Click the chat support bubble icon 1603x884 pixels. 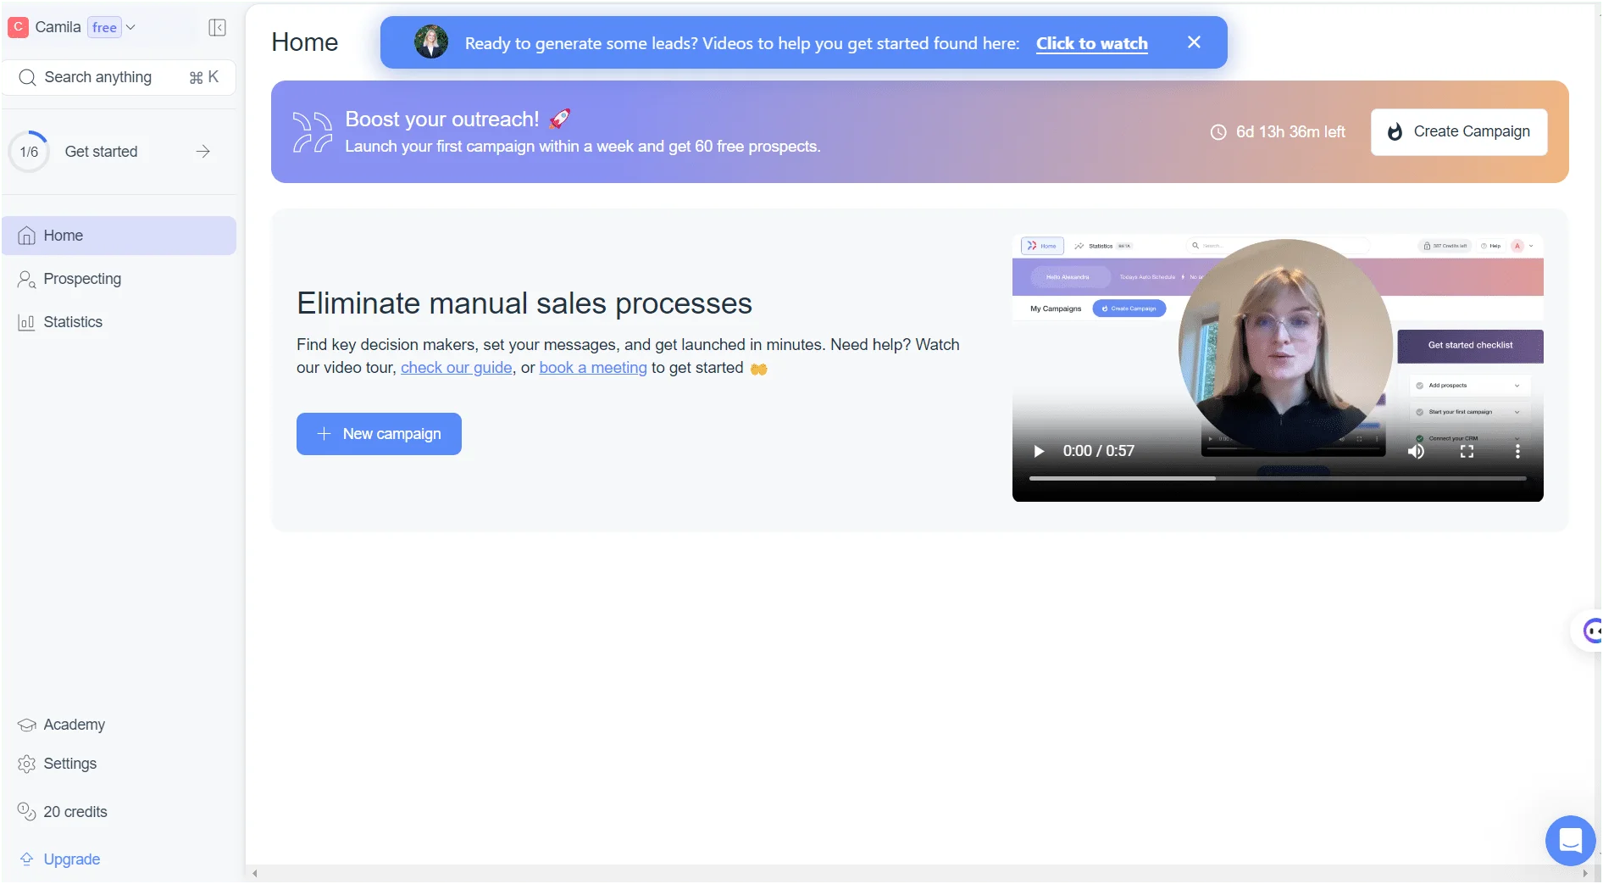[1570, 840]
